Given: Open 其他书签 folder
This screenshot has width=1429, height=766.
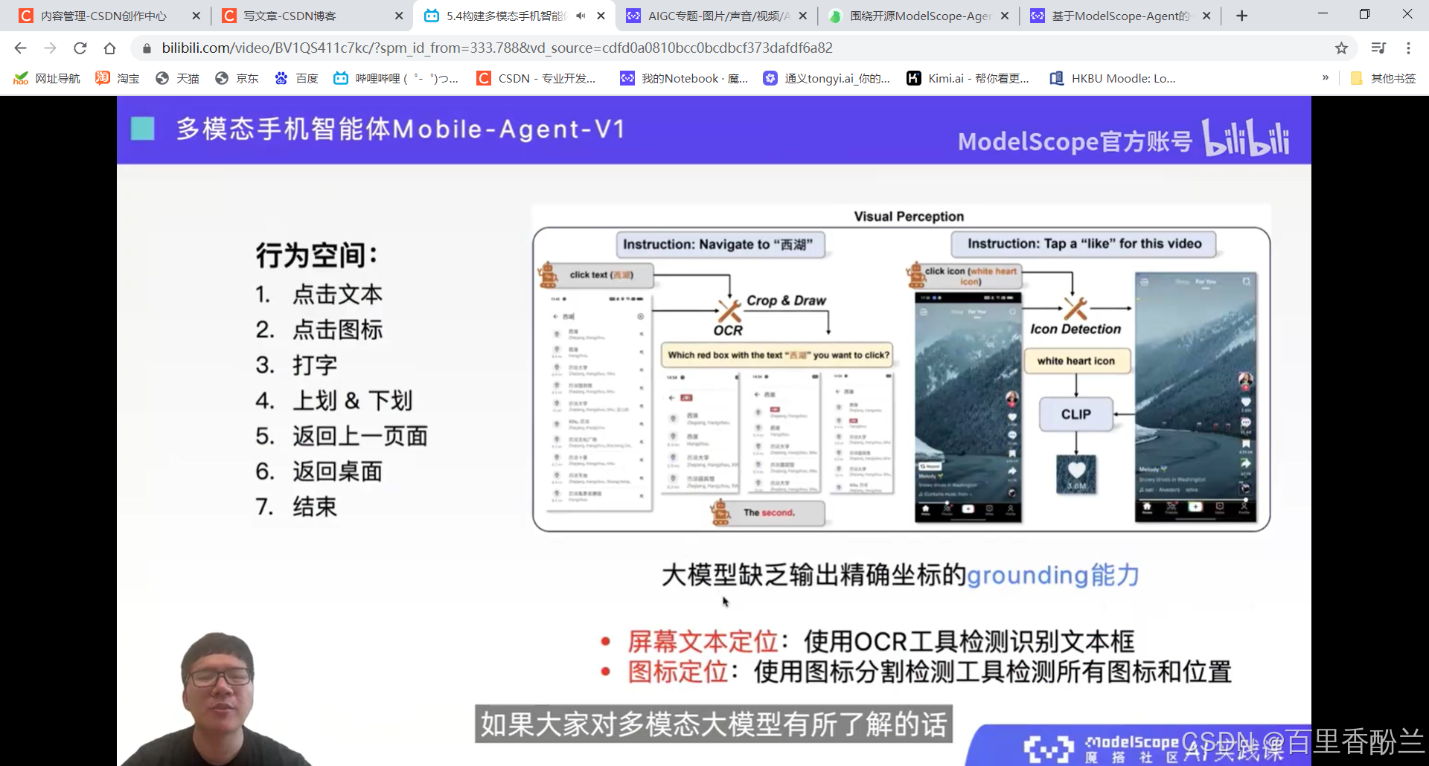Looking at the screenshot, I should click(x=1383, y=78).
